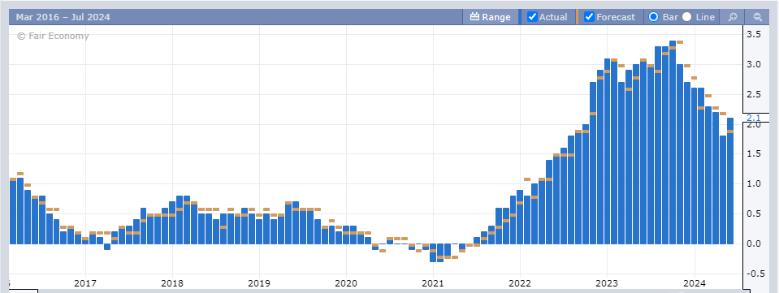Click the 2020 x-axis year label
This screenshot has height=293, width=779.
point(346,283)
